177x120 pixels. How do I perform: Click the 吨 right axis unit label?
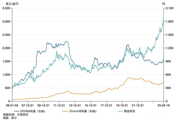[x=164, y=4]
